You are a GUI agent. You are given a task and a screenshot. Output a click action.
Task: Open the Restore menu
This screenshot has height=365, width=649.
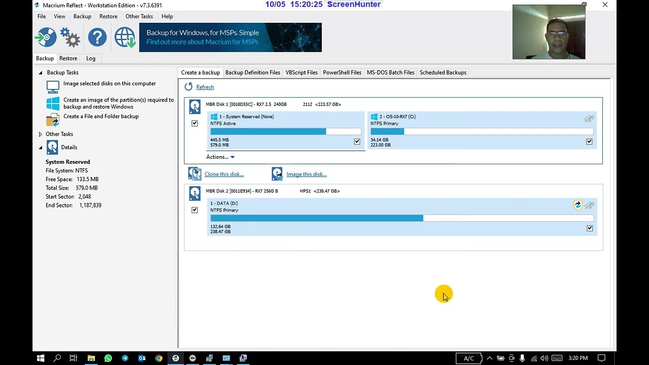(x=109, y=16)
